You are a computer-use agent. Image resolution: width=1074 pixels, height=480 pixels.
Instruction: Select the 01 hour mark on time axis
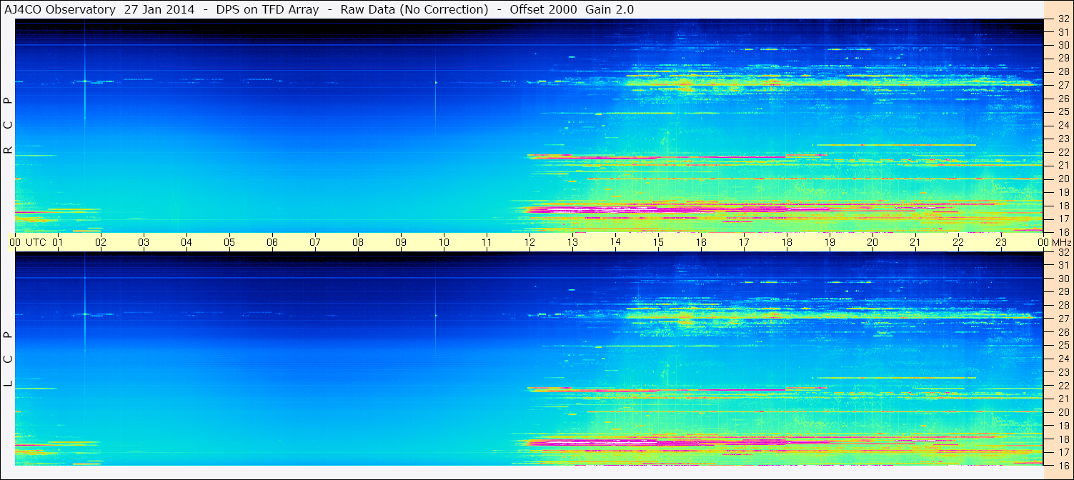(58, 242)
